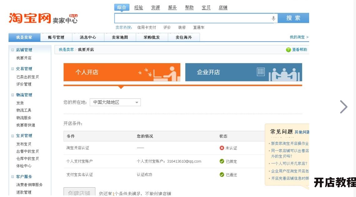Select the 货源 search tab
The width and height of the screenshot is (356, 197).
[156, 7]
